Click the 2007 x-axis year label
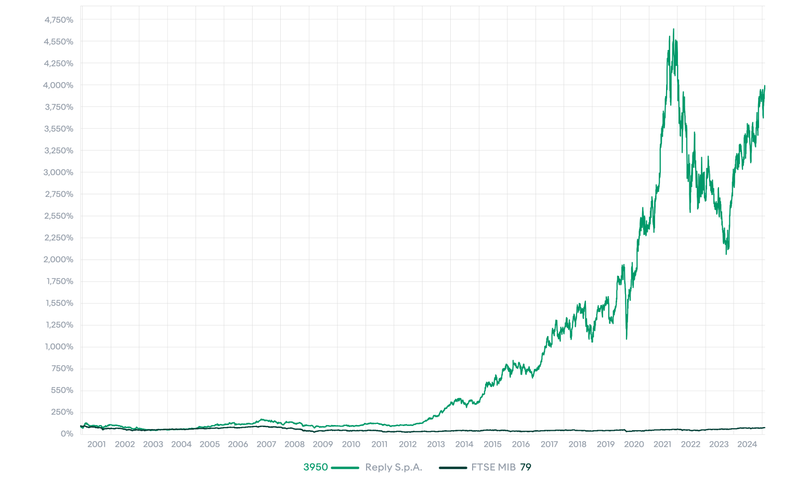809x478 pixels. pyautogui.click(x=266, y=444)
